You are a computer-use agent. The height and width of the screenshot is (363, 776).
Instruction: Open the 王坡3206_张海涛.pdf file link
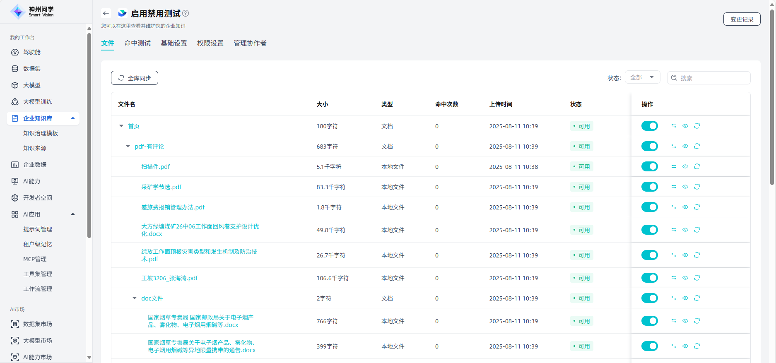tap(169, 278)
